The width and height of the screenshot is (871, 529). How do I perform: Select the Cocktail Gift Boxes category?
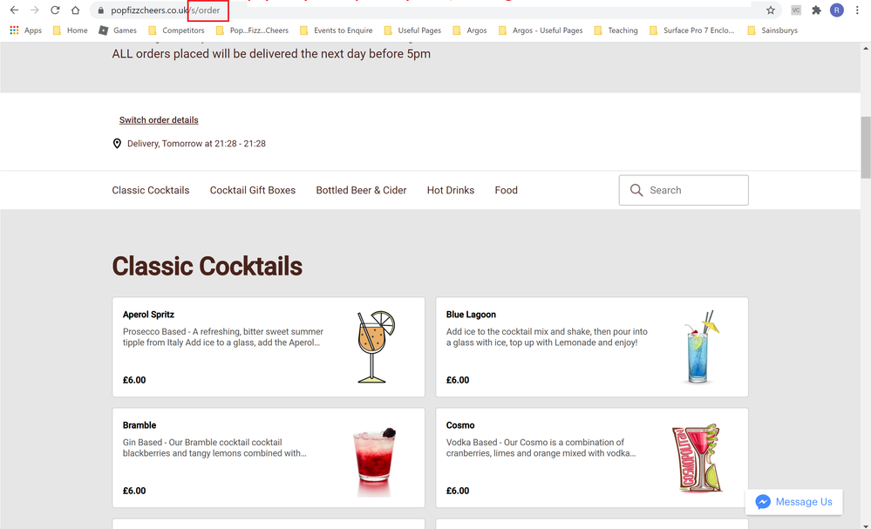coord(253,190)
